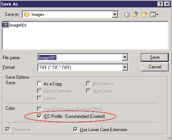Go up one folder level
Viewport: 172px width, 140px height.
point(136,14)
